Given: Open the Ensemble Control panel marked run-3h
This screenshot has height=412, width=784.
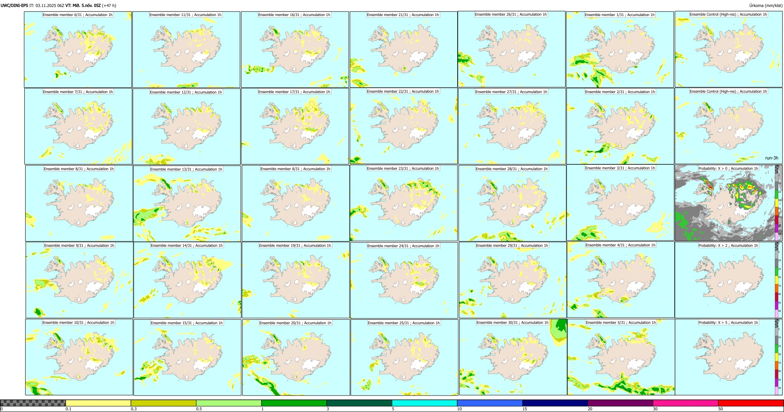Looking at the screenshot, I should 728,126.
